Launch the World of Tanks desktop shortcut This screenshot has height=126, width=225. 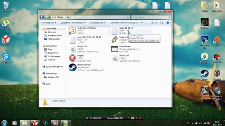click(217, 76)
